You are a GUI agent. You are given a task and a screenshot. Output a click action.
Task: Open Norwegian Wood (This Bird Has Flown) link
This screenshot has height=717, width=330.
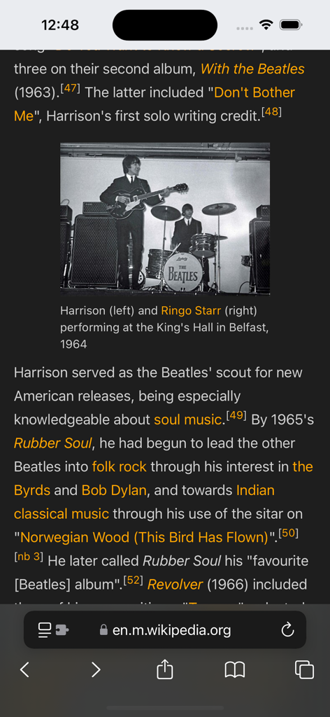[144, 538]
